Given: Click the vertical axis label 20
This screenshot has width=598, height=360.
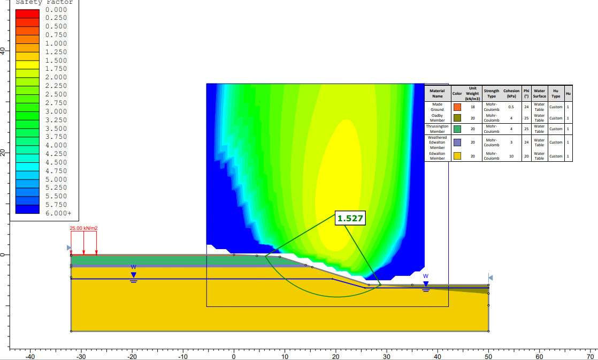Looking at the screenshot, I should [3, 153].
